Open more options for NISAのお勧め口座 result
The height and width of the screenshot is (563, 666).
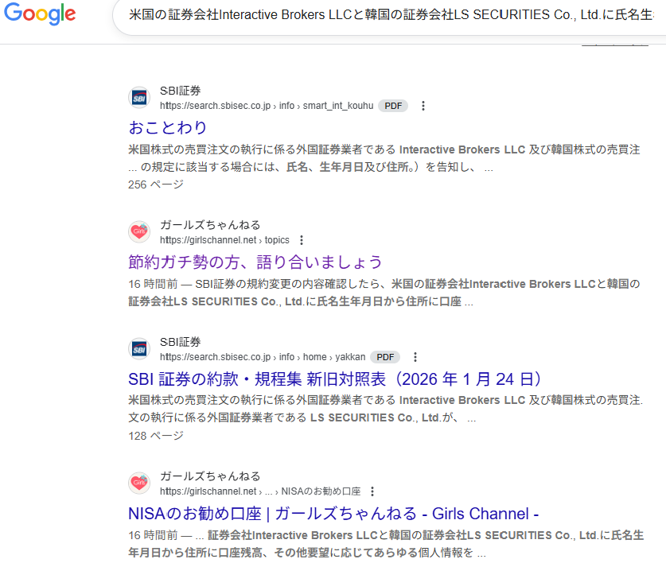click(x=372, y=491)
